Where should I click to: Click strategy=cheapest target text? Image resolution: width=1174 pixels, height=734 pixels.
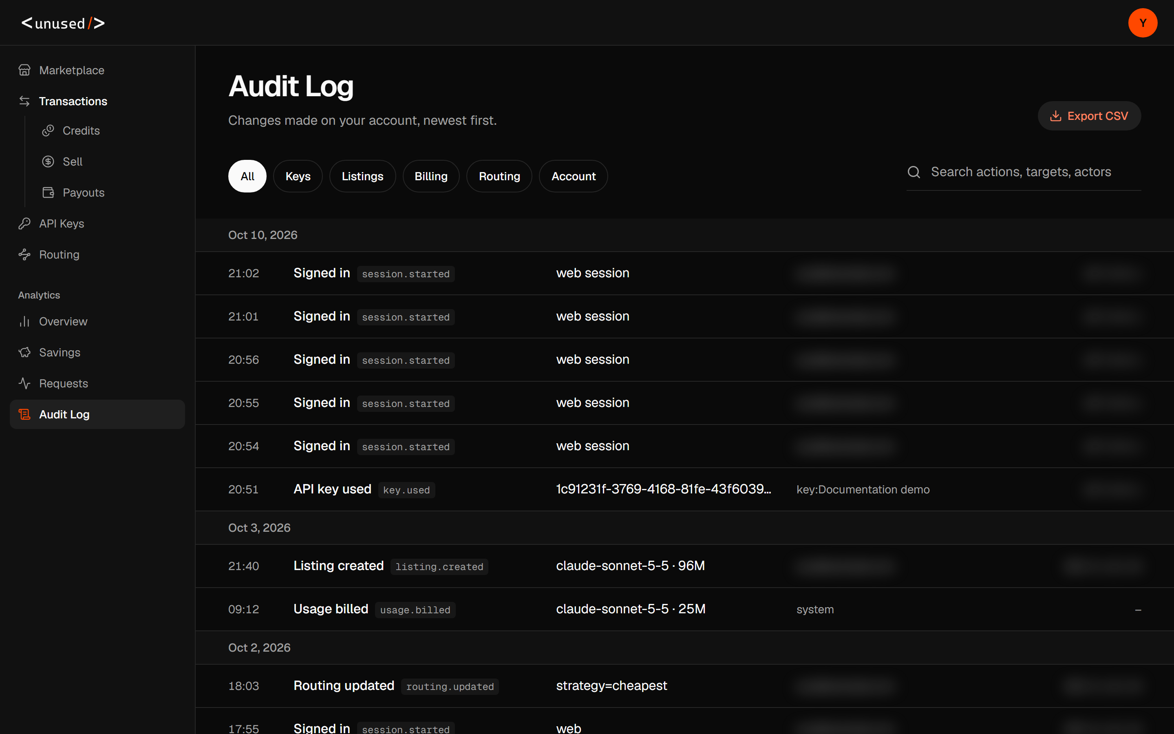point(612,686)
